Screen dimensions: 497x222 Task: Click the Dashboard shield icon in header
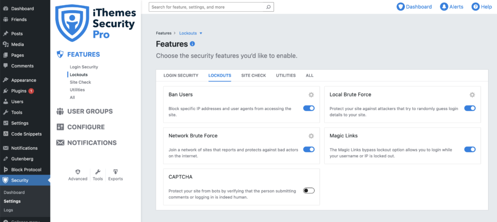400,7
